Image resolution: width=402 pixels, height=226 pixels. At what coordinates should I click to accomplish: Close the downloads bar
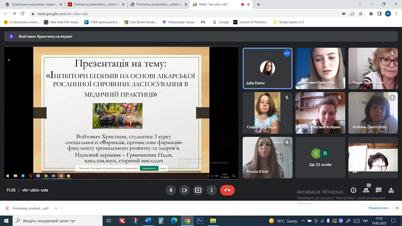[x=397, y=208]
